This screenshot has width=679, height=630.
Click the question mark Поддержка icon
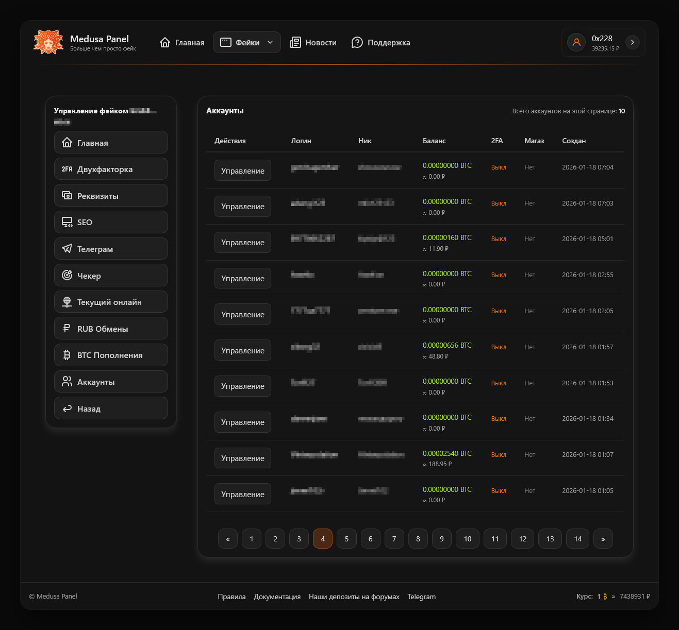pos(357,42)
